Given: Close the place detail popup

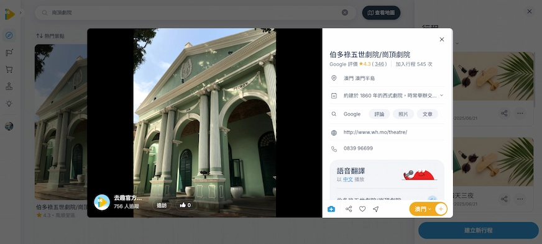Looking at the screenshot, I should pos(442,39).
